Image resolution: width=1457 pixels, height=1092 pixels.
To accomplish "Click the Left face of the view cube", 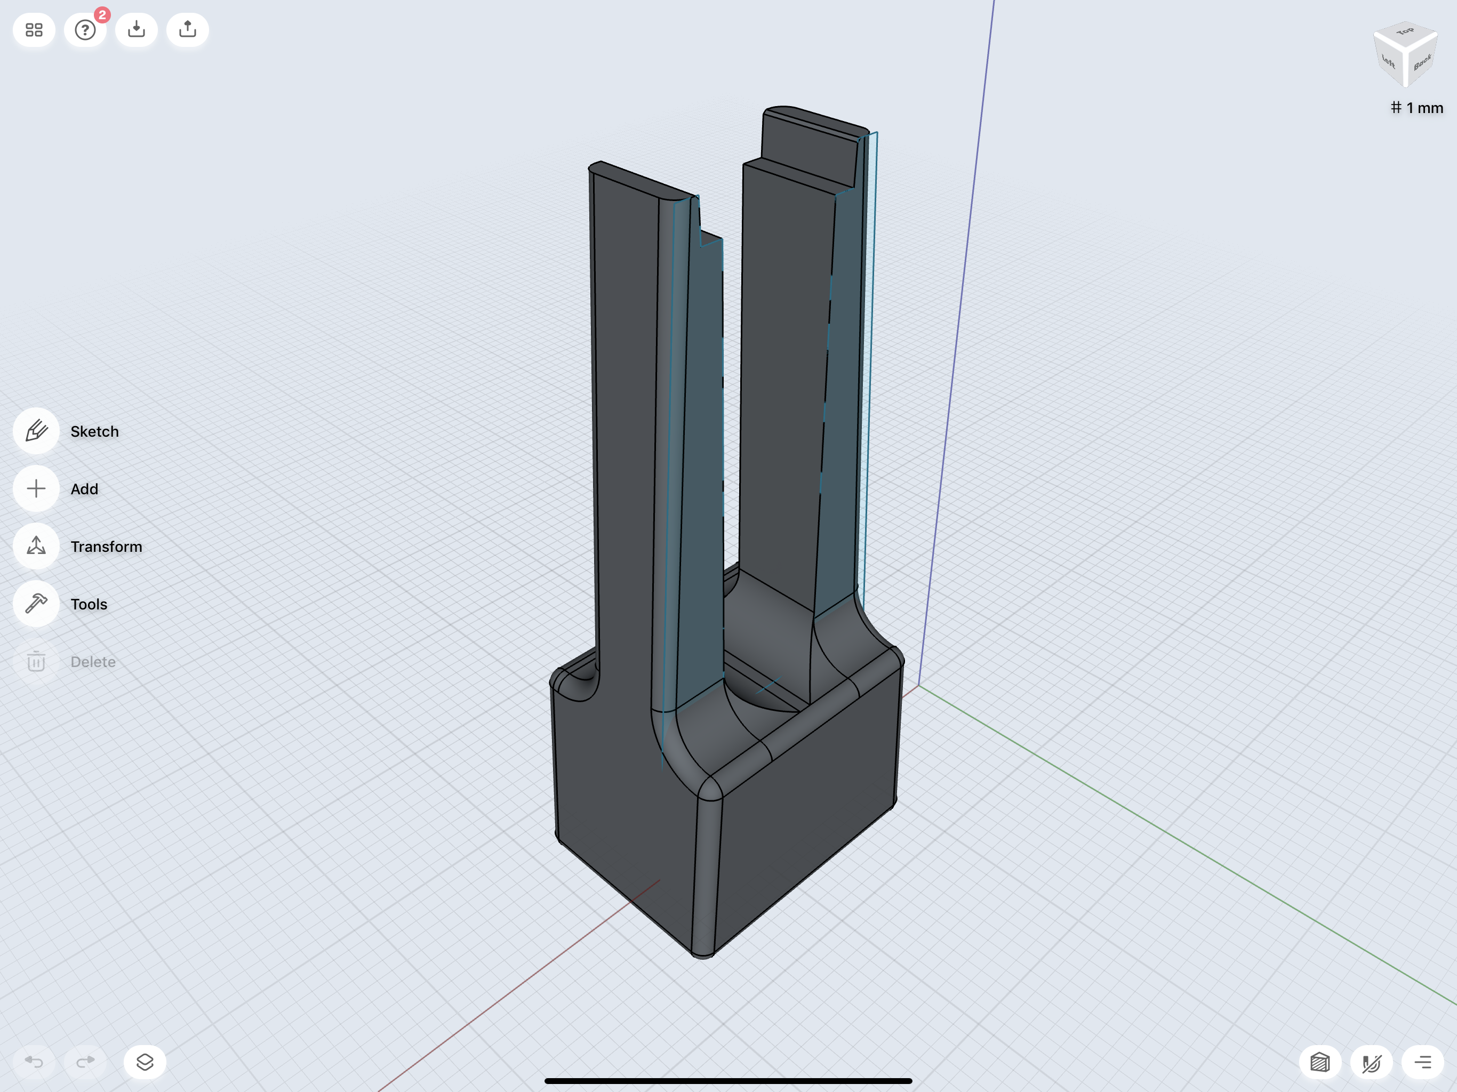I will pos(1389,61).
